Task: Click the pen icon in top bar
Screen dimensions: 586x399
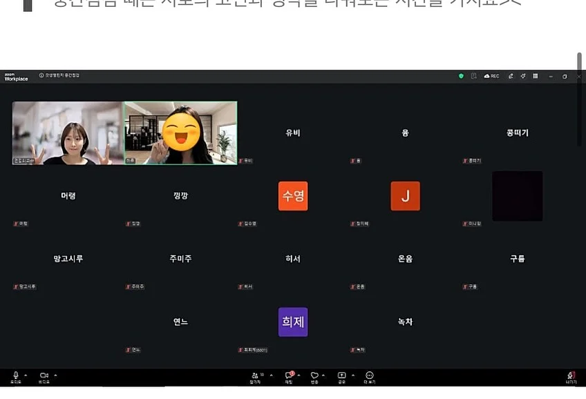Action: pyautogui.click(x=511, y=76)
